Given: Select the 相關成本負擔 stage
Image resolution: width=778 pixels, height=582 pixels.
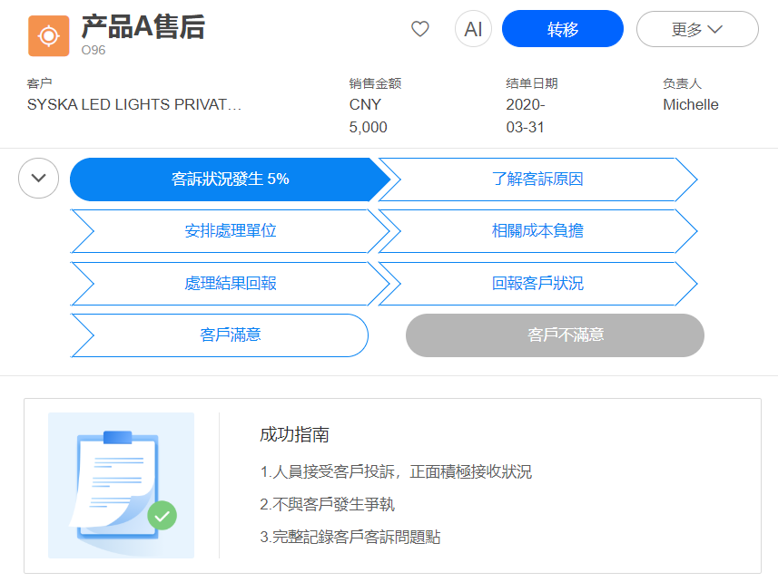Looking at the screenshot, I should (541, 231).
